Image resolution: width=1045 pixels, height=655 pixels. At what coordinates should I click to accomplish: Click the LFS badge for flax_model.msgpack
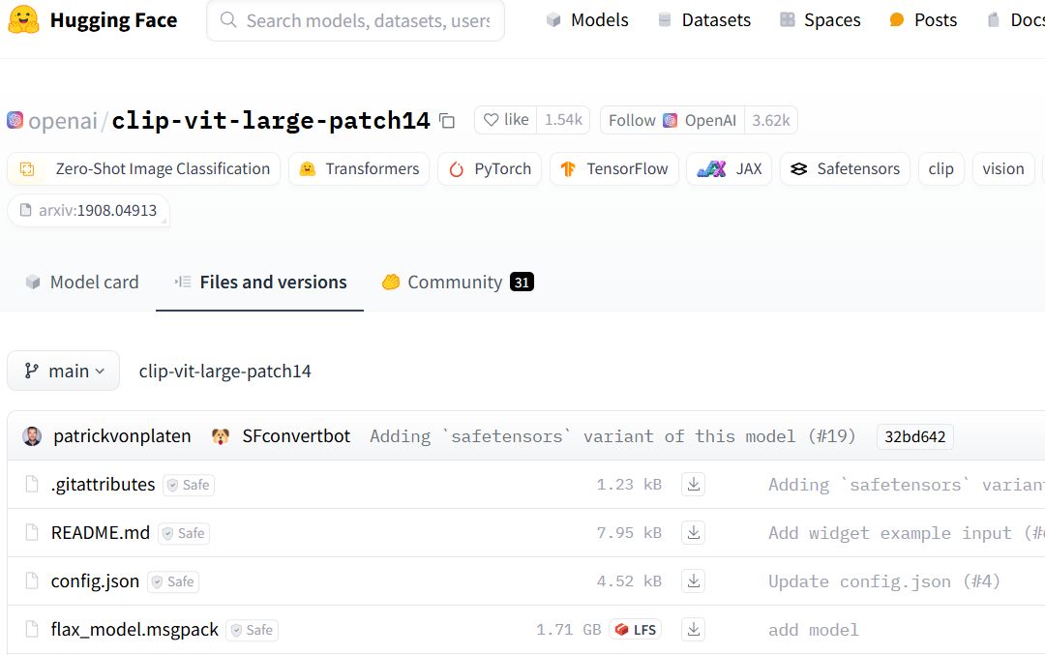pyautogui.click(x=635, y=630)
